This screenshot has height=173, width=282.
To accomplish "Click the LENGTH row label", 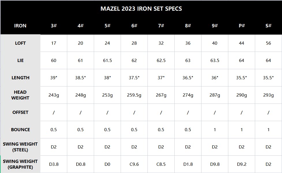I will click(20, 78).
